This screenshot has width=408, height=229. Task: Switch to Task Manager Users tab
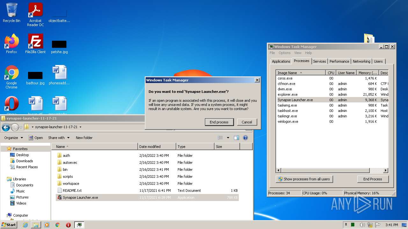(x=378, y=61)
